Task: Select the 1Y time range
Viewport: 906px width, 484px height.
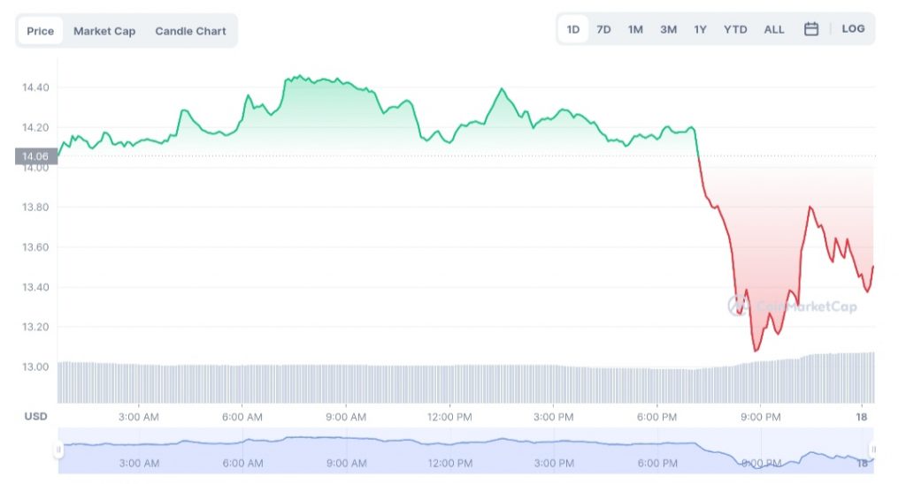Action: click(700, 29)
